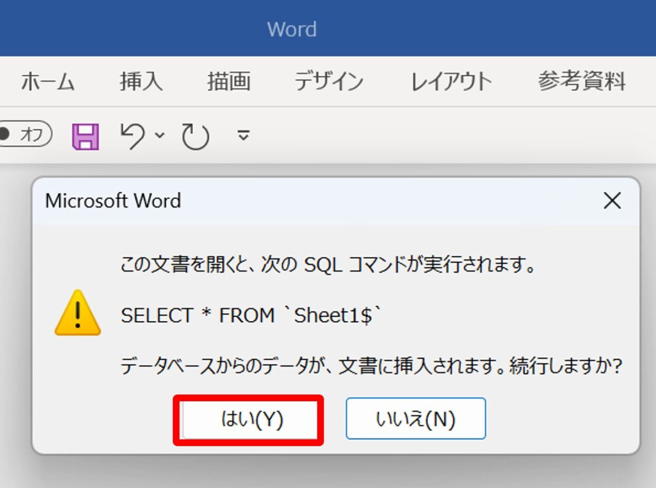Viewport: 656px width, 488px height.
Task: Open the レイアウト tab
Action: (x=451, y=82)
